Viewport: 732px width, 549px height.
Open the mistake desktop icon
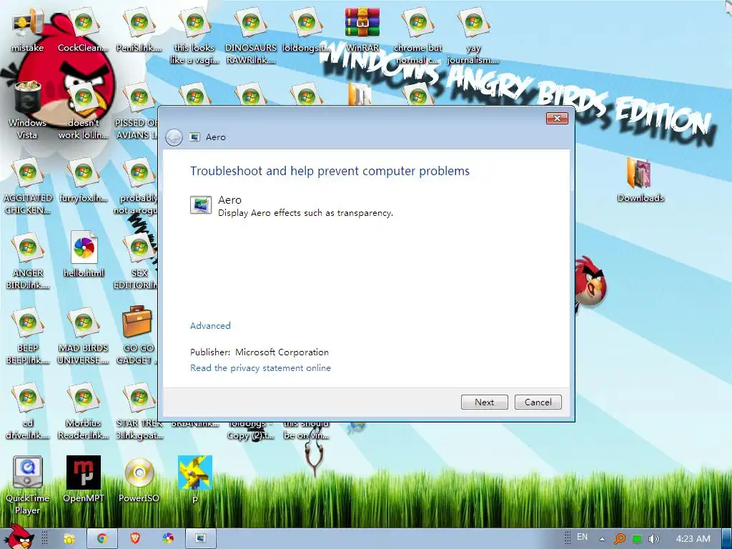28,30
